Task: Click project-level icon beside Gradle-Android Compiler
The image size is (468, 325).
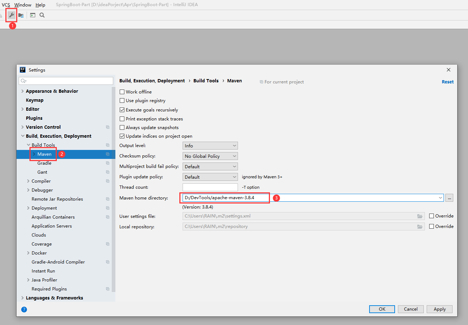Action: click(x=107, y=262)
